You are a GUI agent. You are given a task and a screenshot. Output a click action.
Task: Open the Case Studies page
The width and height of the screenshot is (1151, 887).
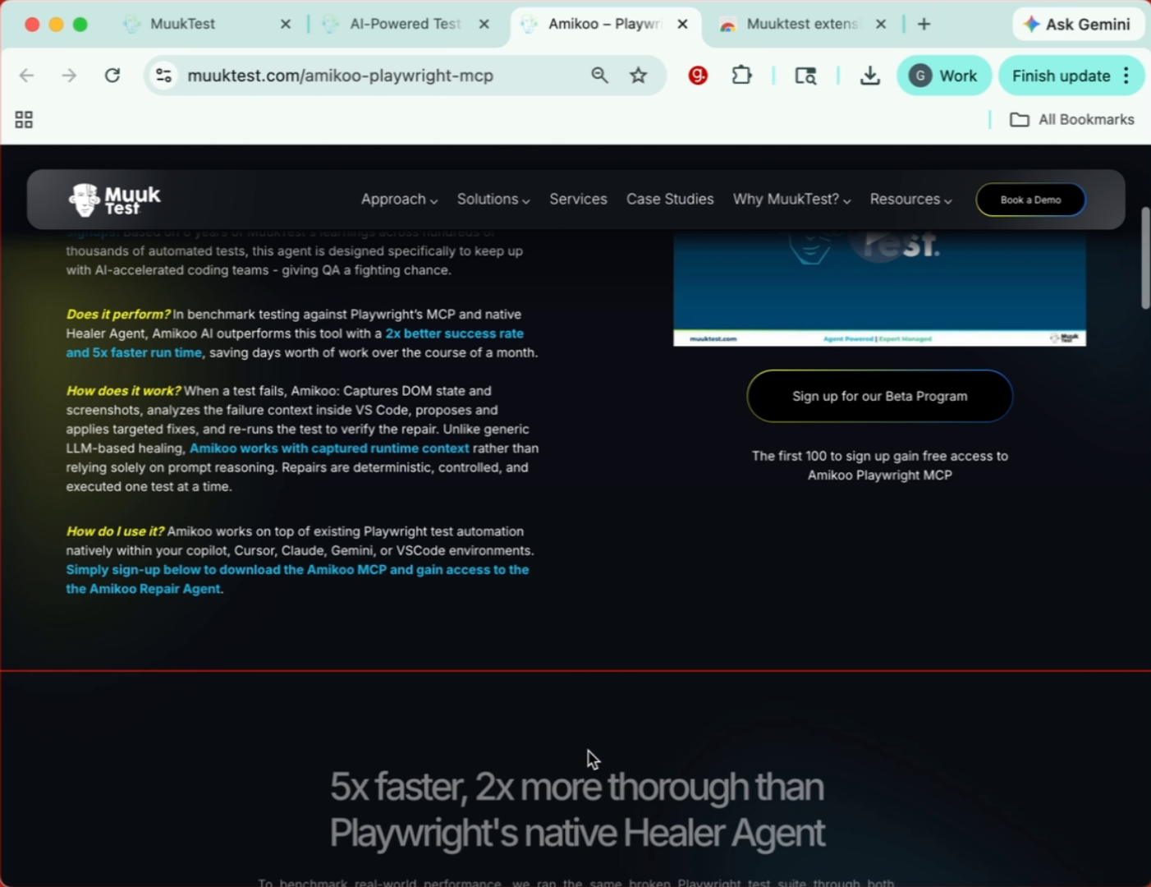pyautogui.click(x=670, y=200)
